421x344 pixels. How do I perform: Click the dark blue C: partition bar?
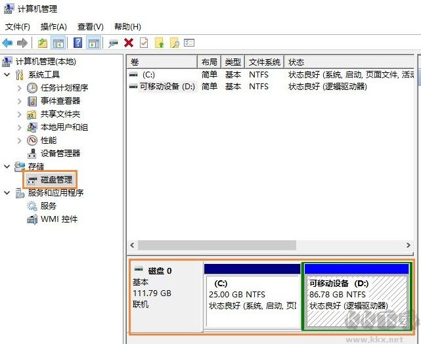[x=252, y=269]
